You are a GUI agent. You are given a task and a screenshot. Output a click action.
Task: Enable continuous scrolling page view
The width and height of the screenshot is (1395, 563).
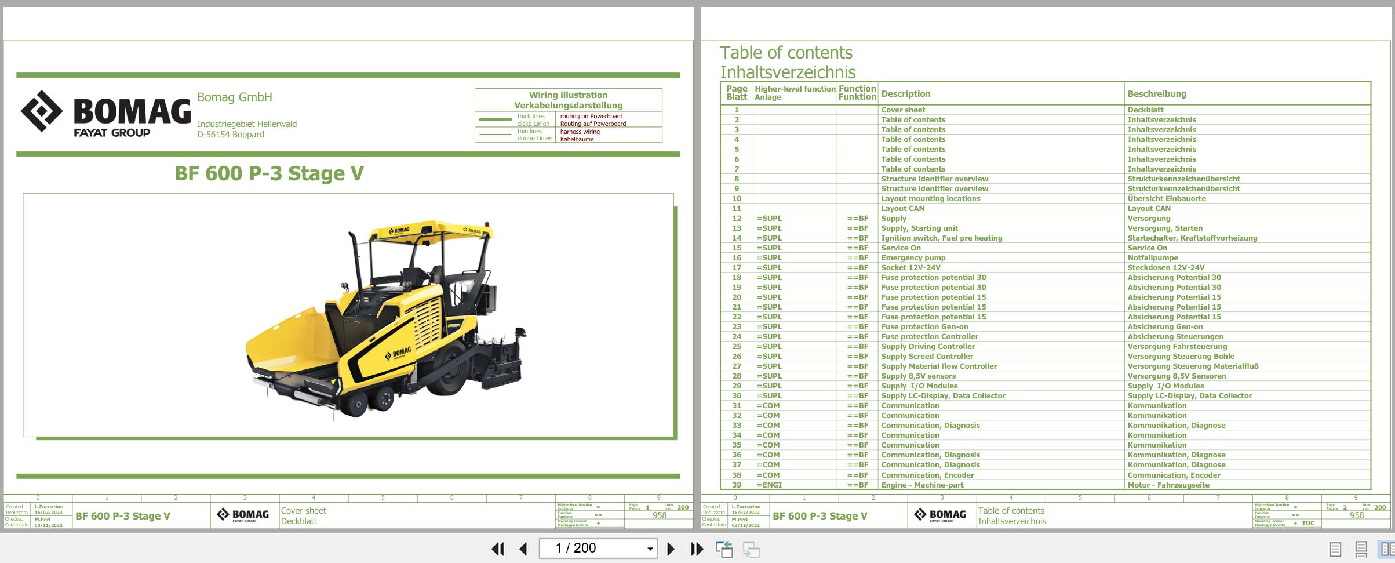point(1361,549)
